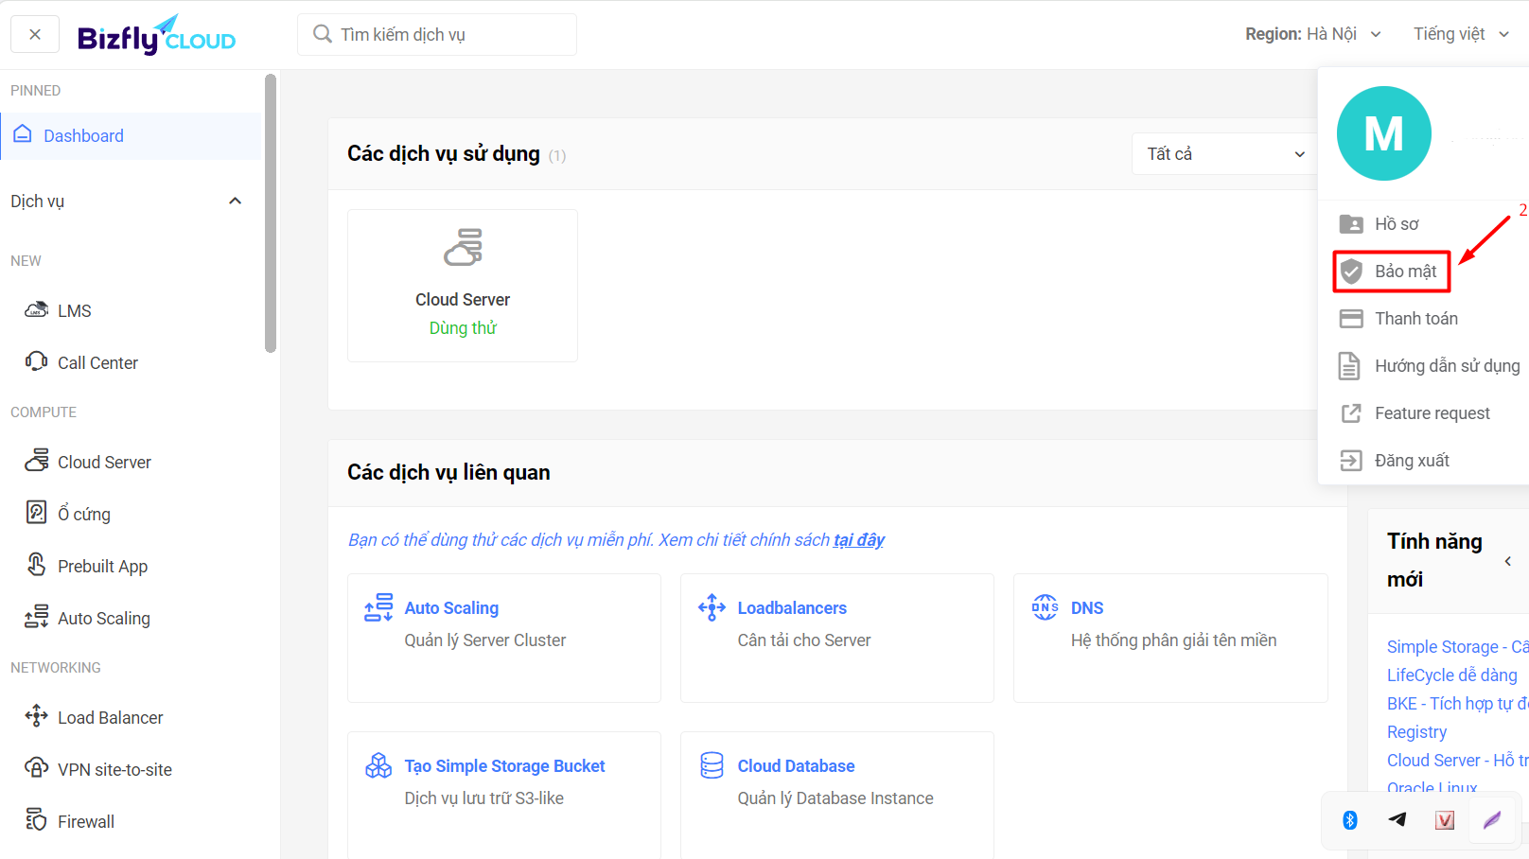Image resolution: width=1529 pixels, height=859 pixels.
Task: Choose Đăng xuất to log out
Action: [x=1411, y=461]
